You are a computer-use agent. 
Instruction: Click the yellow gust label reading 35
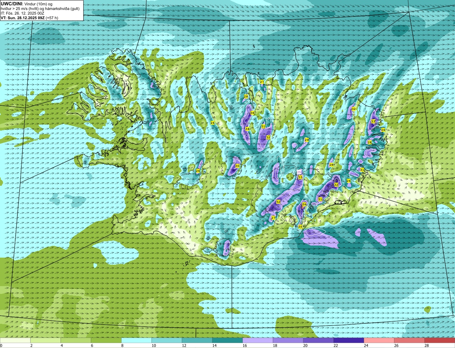click(300, 227)
